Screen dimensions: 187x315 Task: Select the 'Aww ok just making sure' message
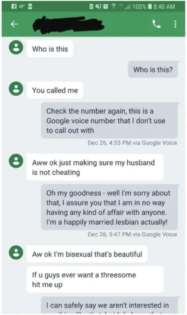pyautogui.click(x=95, y=167)
